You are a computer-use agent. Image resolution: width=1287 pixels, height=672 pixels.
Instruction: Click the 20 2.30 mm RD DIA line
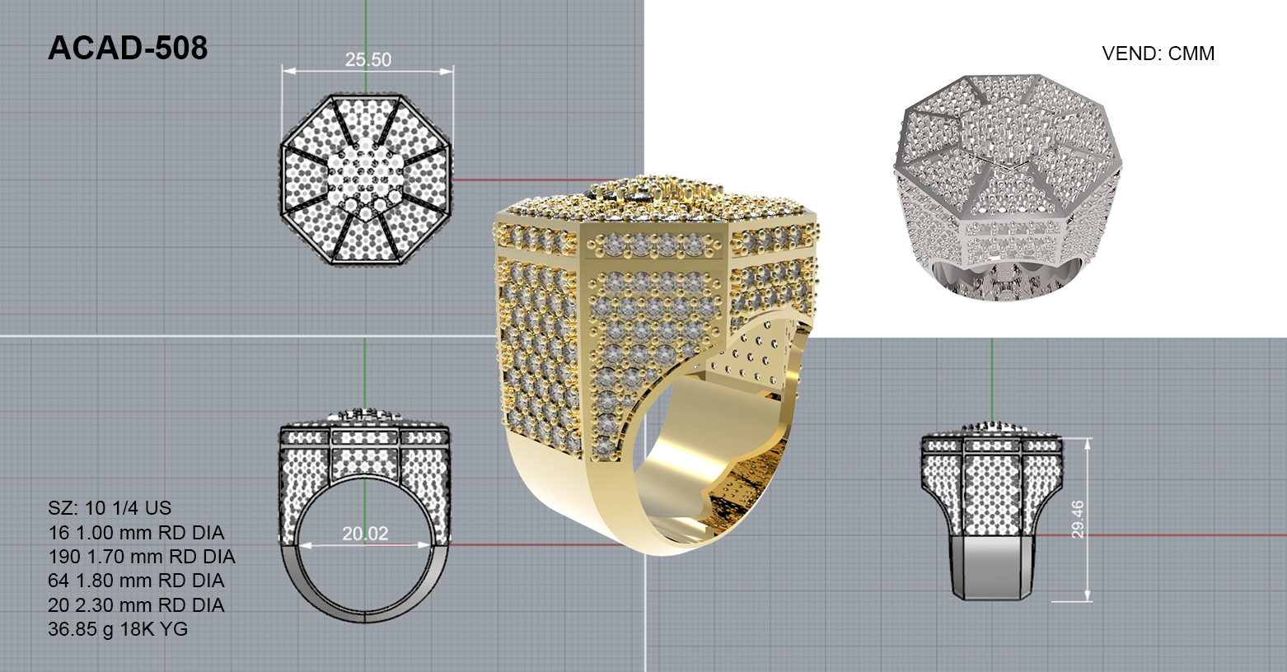pos(136,605)
